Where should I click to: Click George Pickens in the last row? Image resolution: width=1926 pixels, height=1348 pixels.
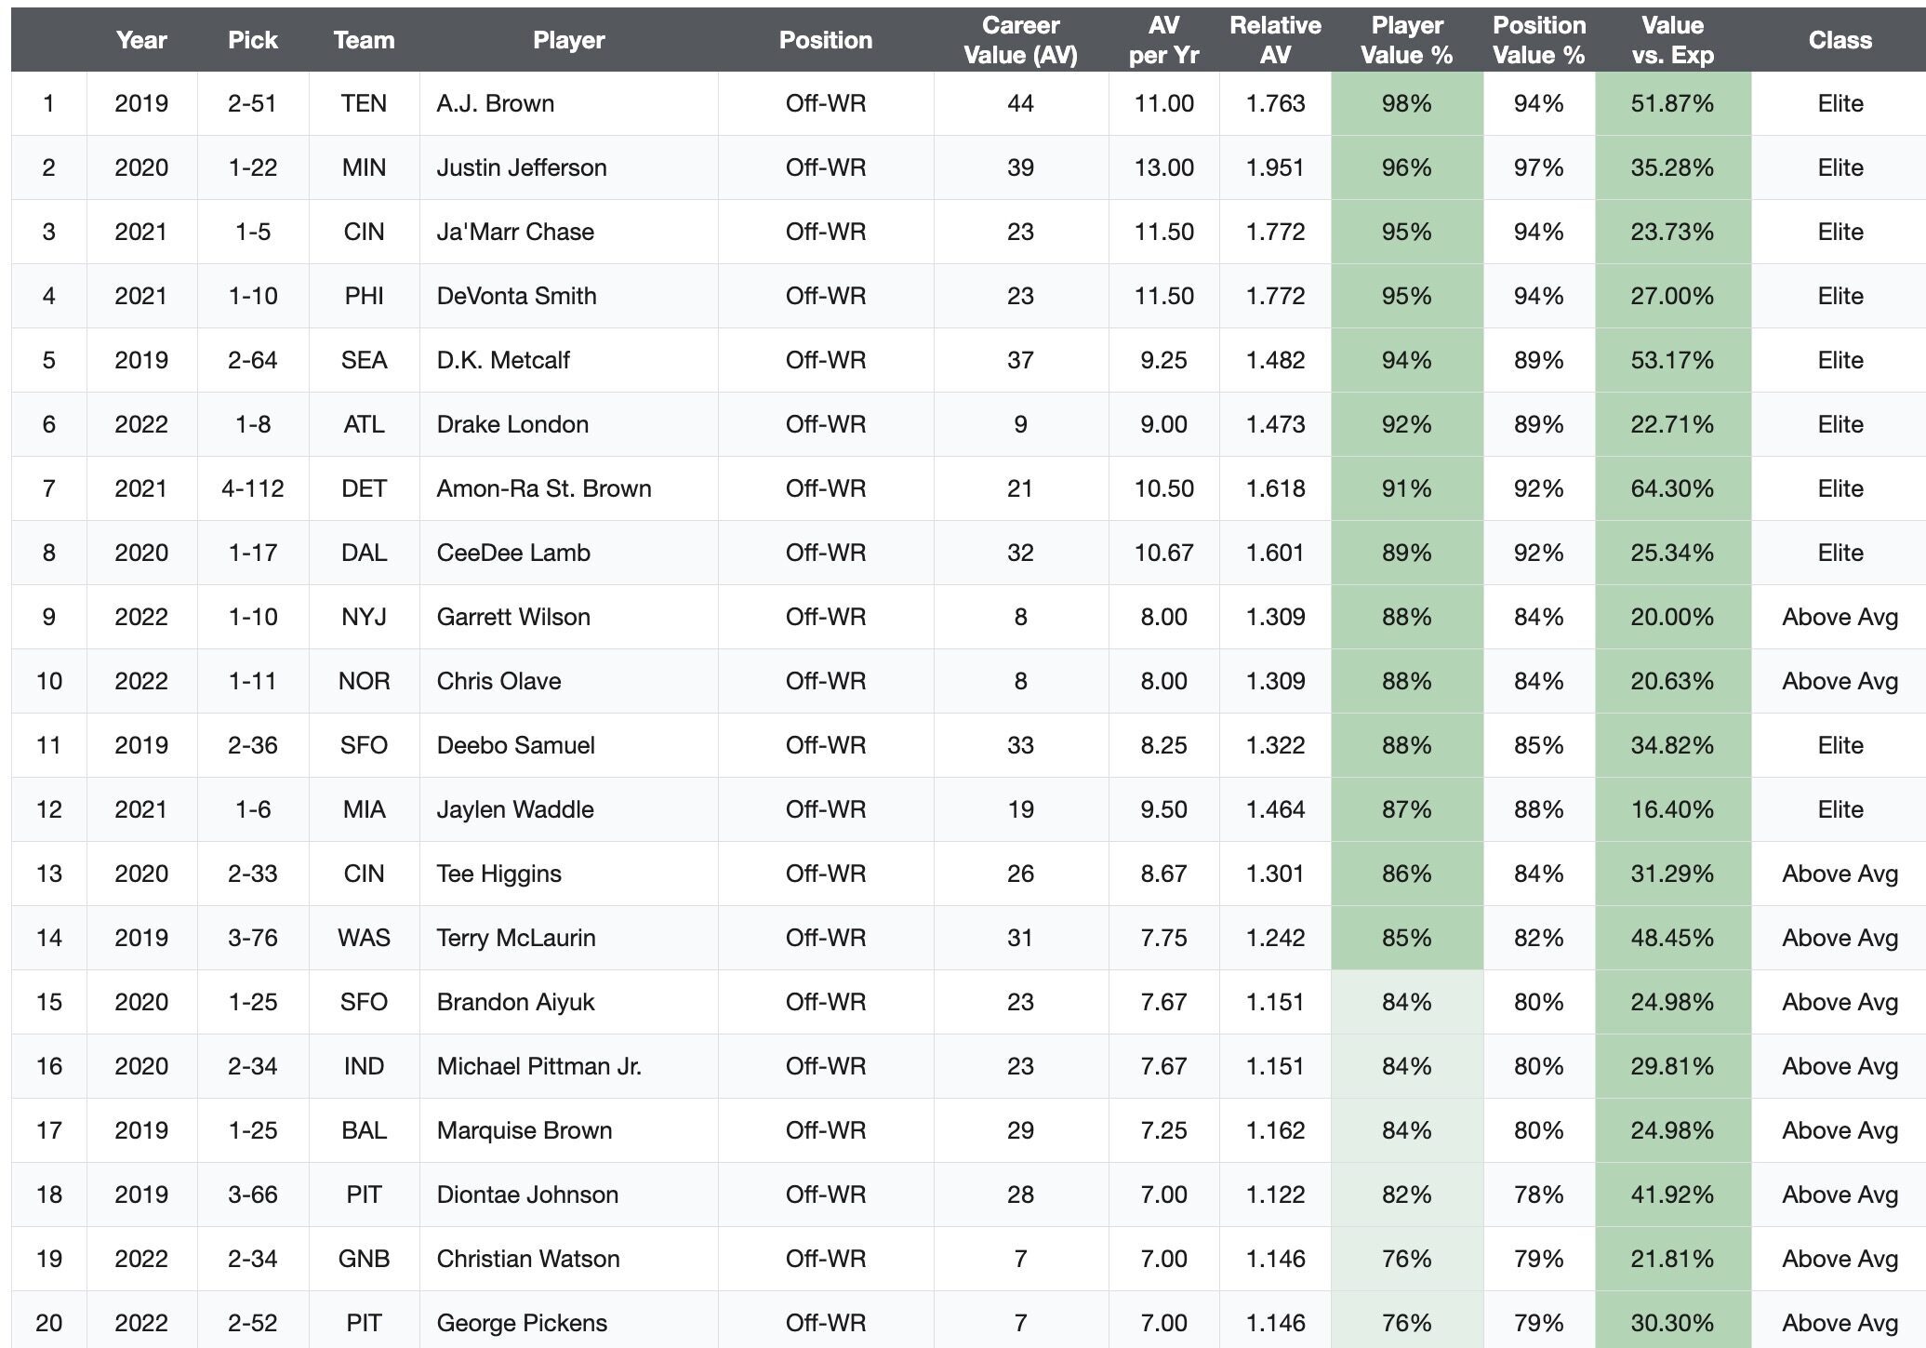coord(522,1323)
